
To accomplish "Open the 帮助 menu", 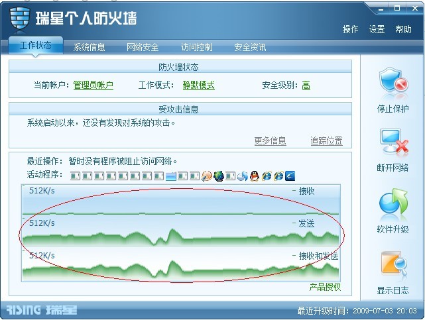I will point(403,29).
